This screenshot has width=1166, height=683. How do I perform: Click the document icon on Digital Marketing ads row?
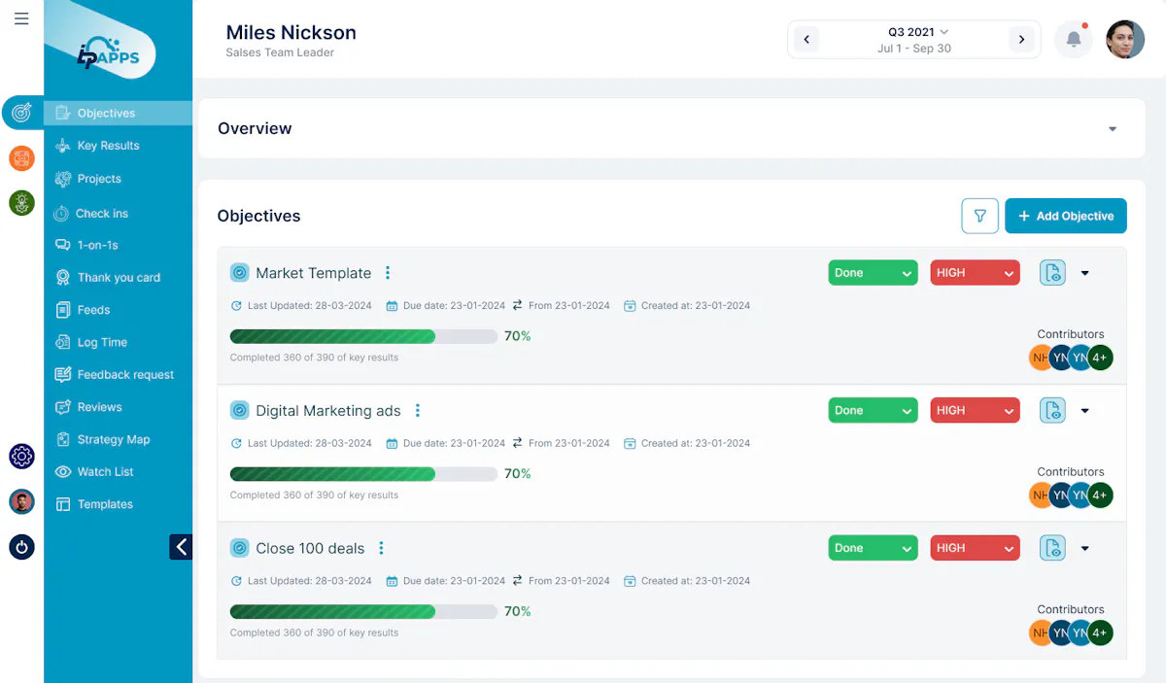(x=1052, y=410)
